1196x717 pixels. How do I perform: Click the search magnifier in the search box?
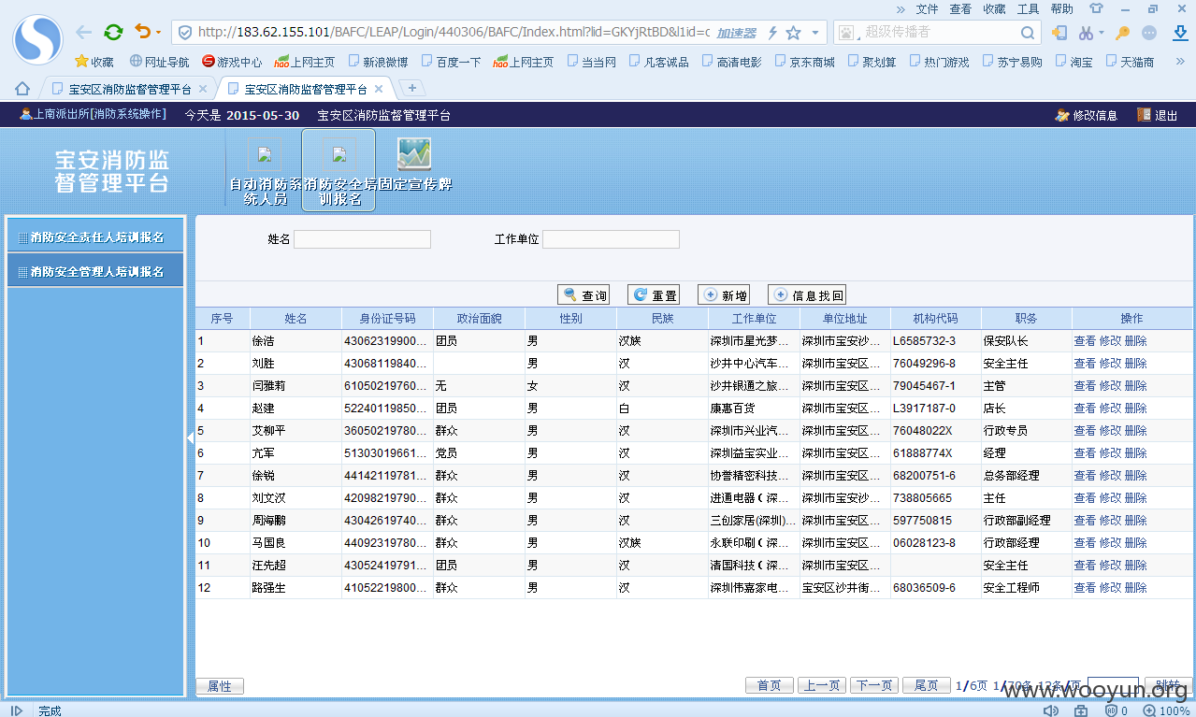[1027, 33]
